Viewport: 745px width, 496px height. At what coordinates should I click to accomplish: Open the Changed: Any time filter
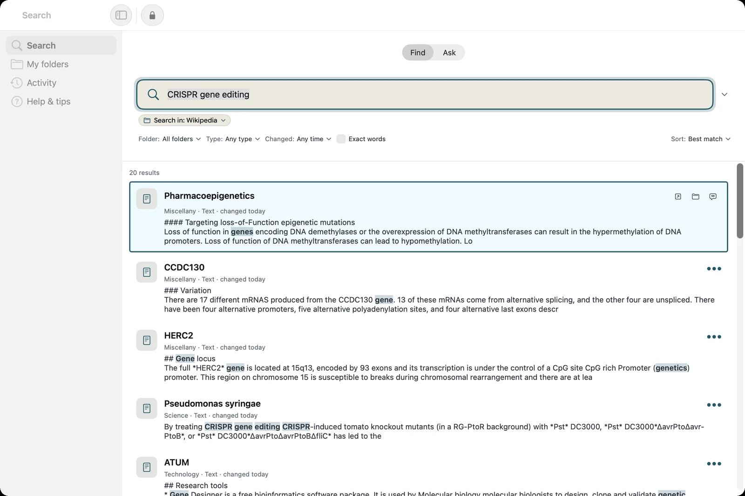298,139
